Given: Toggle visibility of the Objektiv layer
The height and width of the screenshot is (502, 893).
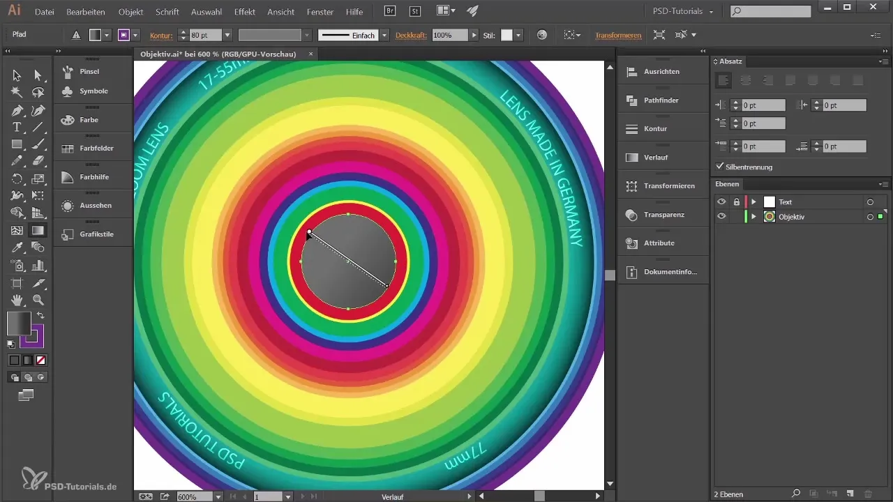Looking at the screenshot, I should point(721,217).
